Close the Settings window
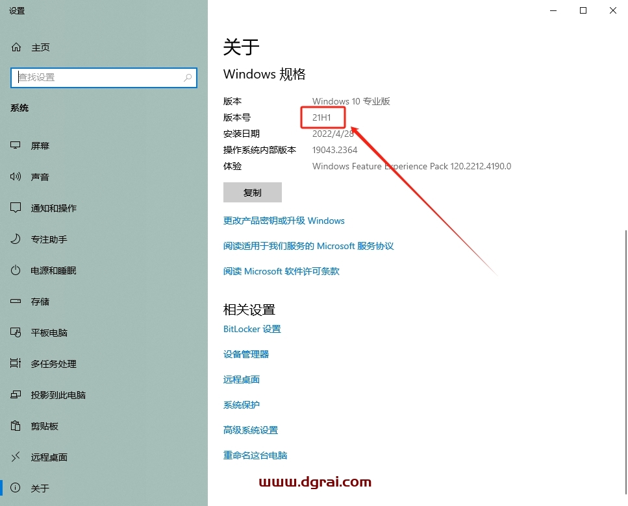This screenshot has height=506, width=628. coord(613,10)
